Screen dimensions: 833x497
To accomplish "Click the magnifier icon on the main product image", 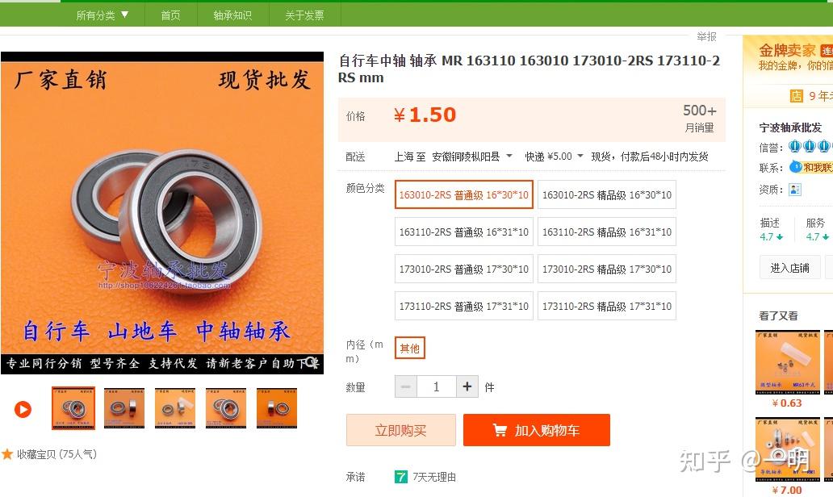I will pyautogui.click(x=312, y=362).
